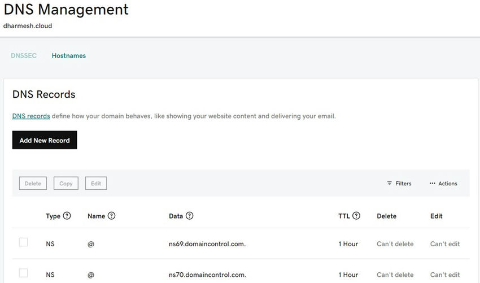Click the Type column header

[x=53, y=216]
